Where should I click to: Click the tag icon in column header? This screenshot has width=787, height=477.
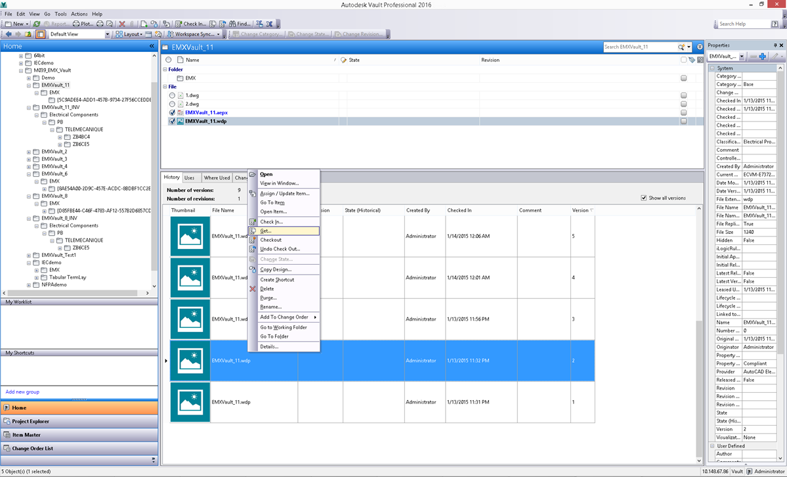pos(692,60)
